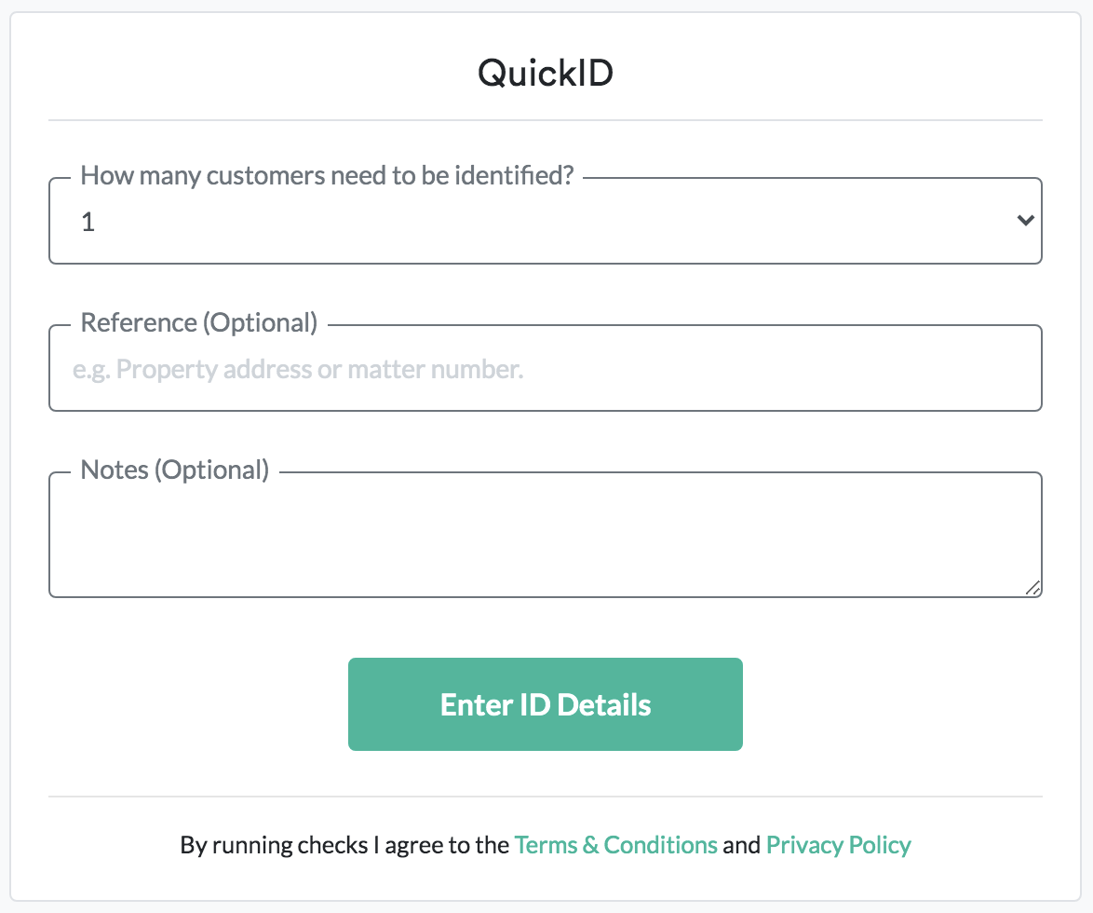Click the word 'Policy' in the footer link
1093x913 pixels.
click(878, 846)
